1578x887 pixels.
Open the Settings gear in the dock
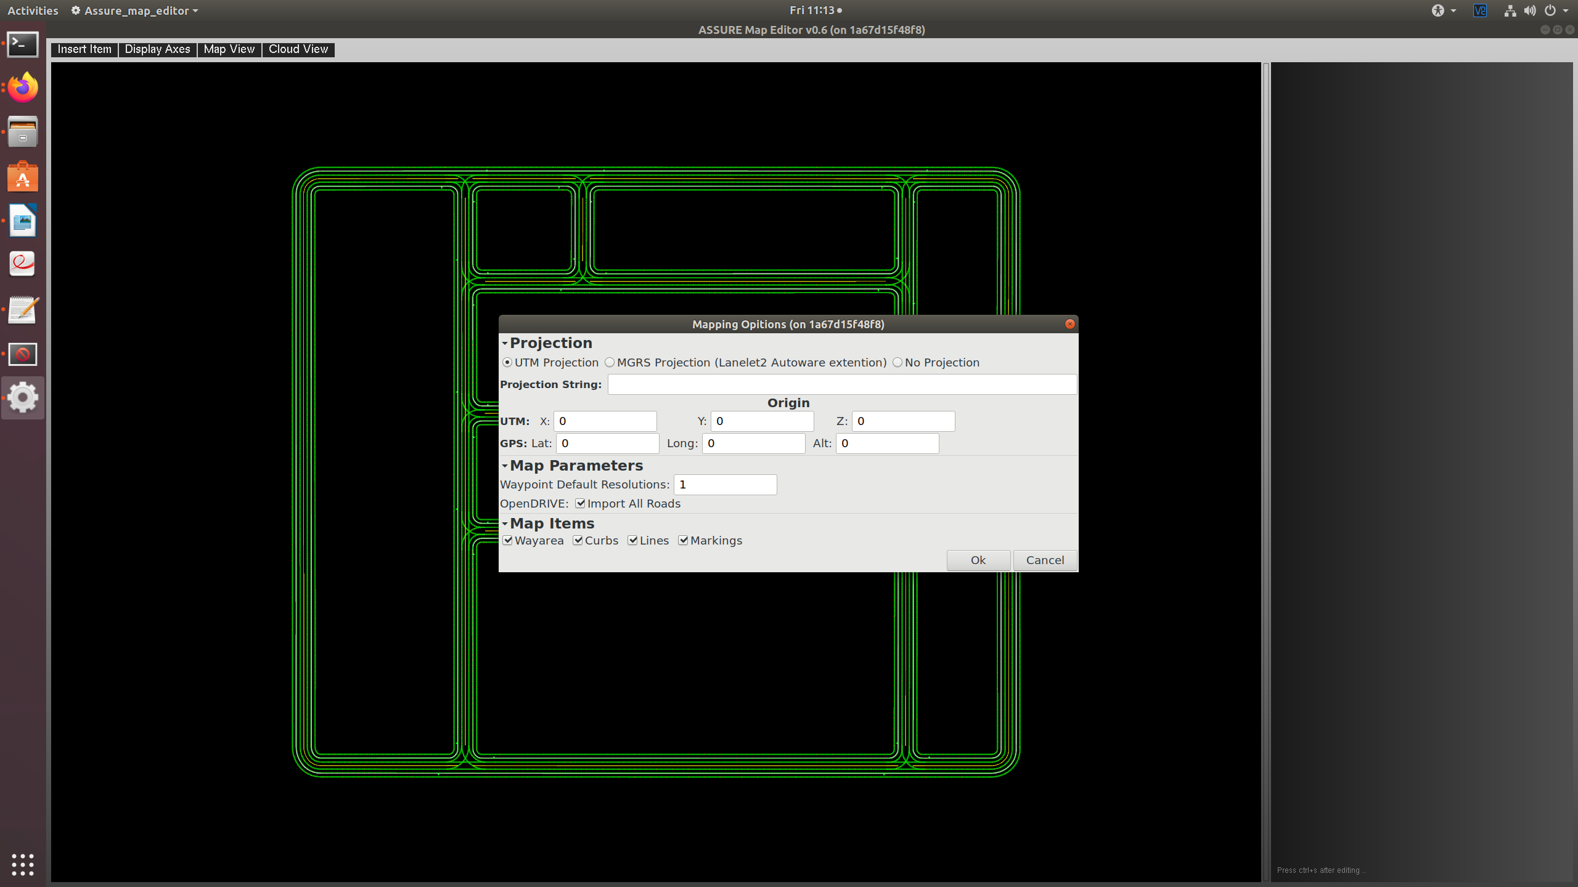coord(22,397)
